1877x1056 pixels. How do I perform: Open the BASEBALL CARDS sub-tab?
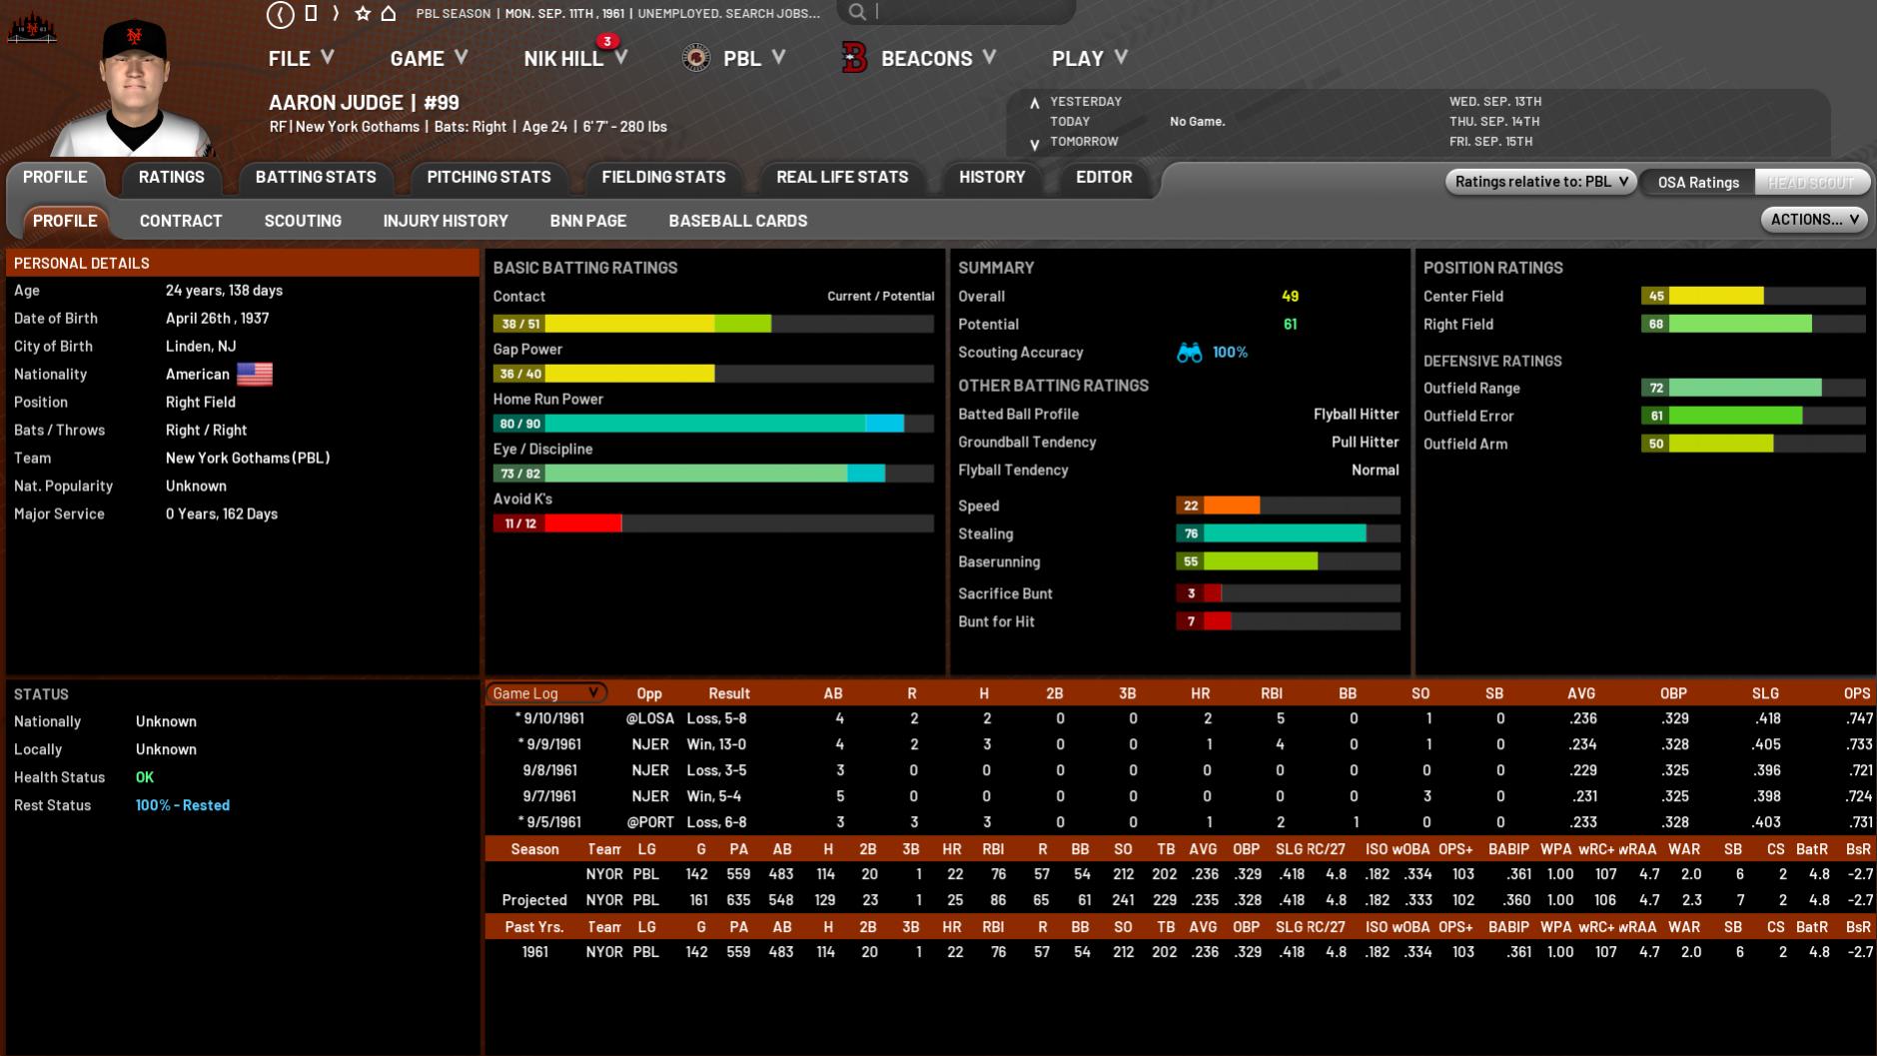[738, 221]
